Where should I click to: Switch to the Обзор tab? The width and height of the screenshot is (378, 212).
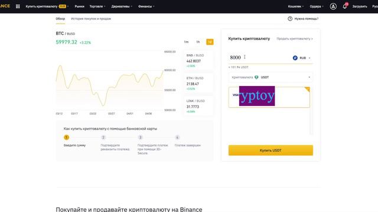(60, 18)
